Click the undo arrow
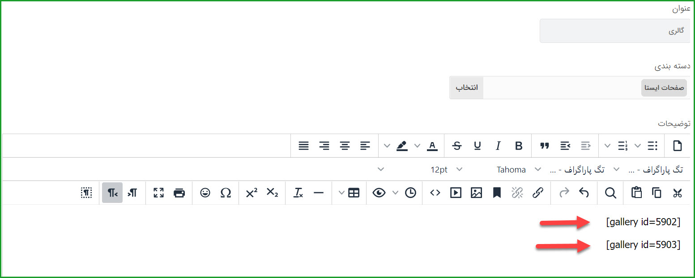Viewport: 695px width, 278px height. click(584, 193)
